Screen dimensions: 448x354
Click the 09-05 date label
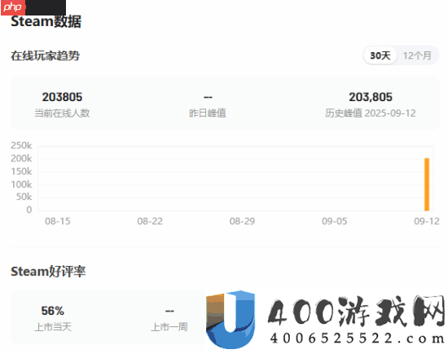click(334, 221)
